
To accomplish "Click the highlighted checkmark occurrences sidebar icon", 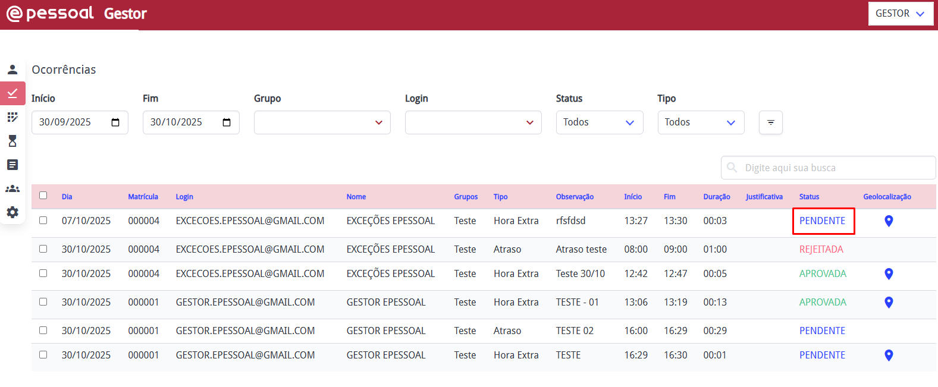I will (12, 93).
